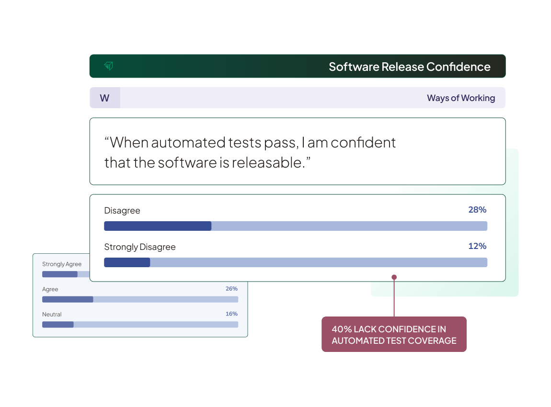Click the 12% Strongly Disagree percentage label
This screenshot has height=407, width=551.
point(477,246)
